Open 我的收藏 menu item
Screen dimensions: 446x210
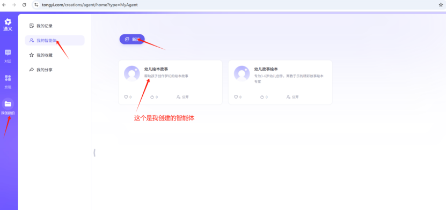[x=55, y=55]
